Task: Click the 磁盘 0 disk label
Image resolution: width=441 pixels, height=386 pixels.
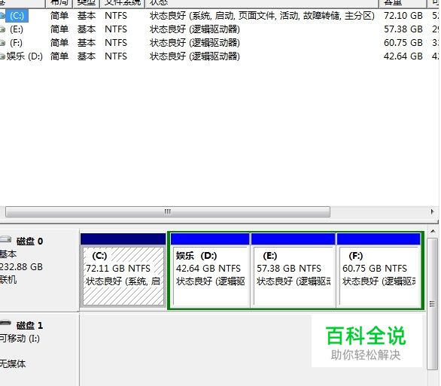Action: [29, 242]
